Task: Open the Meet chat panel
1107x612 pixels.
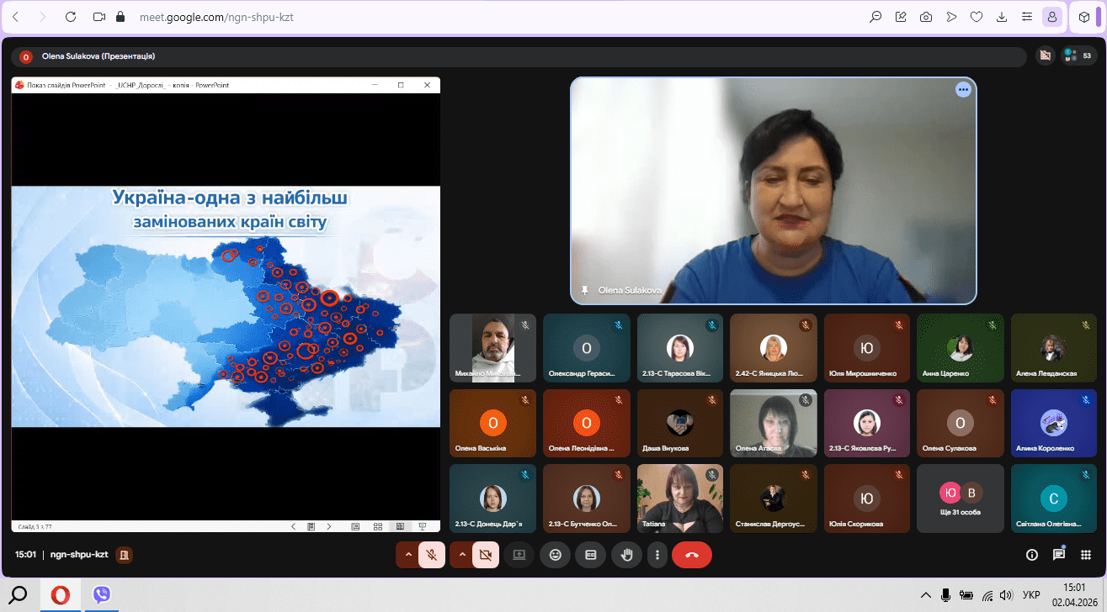Action: coord(1058,555)
